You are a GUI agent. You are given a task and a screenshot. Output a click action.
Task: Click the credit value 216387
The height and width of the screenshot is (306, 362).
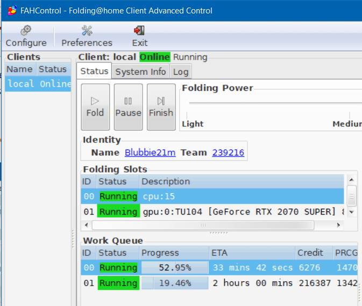(315, 283)
